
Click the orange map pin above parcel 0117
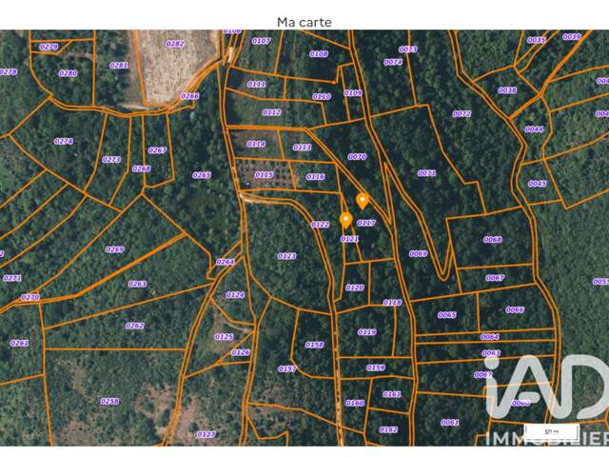click(363, 201)
